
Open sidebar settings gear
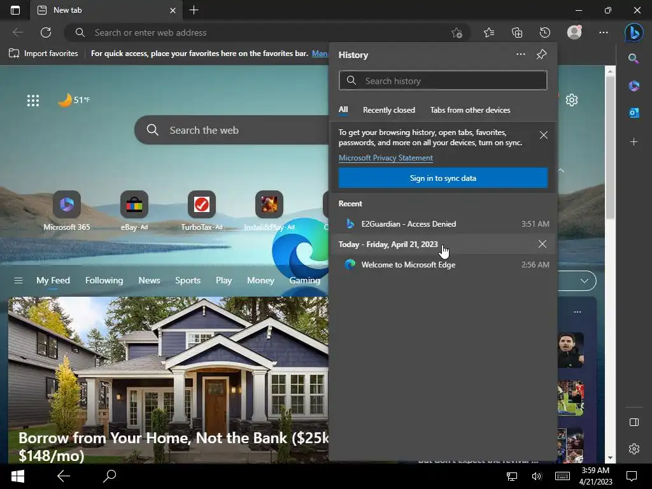634,449
